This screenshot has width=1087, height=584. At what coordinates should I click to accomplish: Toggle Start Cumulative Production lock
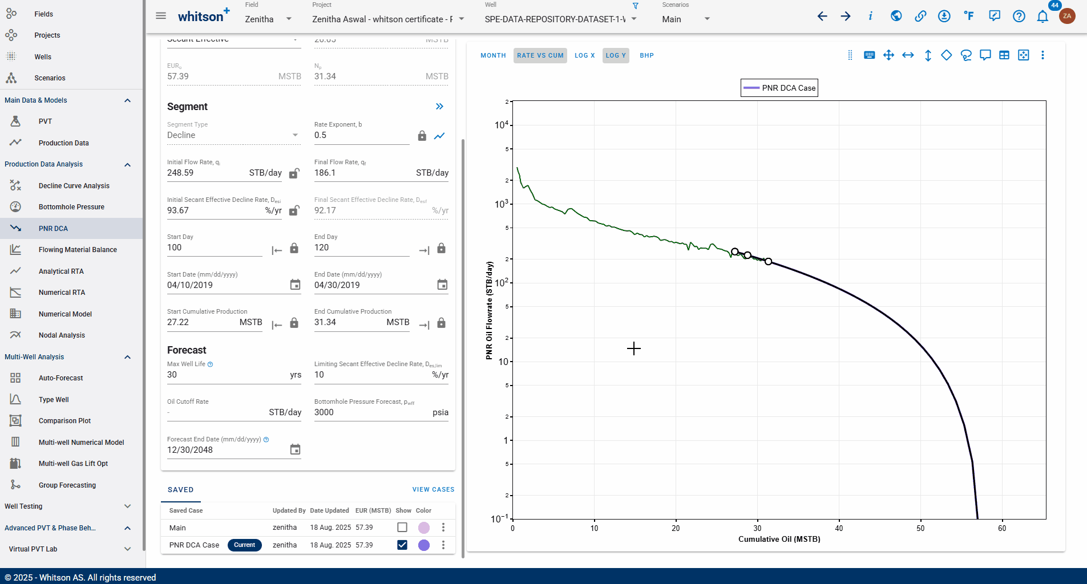pos(294,323)
